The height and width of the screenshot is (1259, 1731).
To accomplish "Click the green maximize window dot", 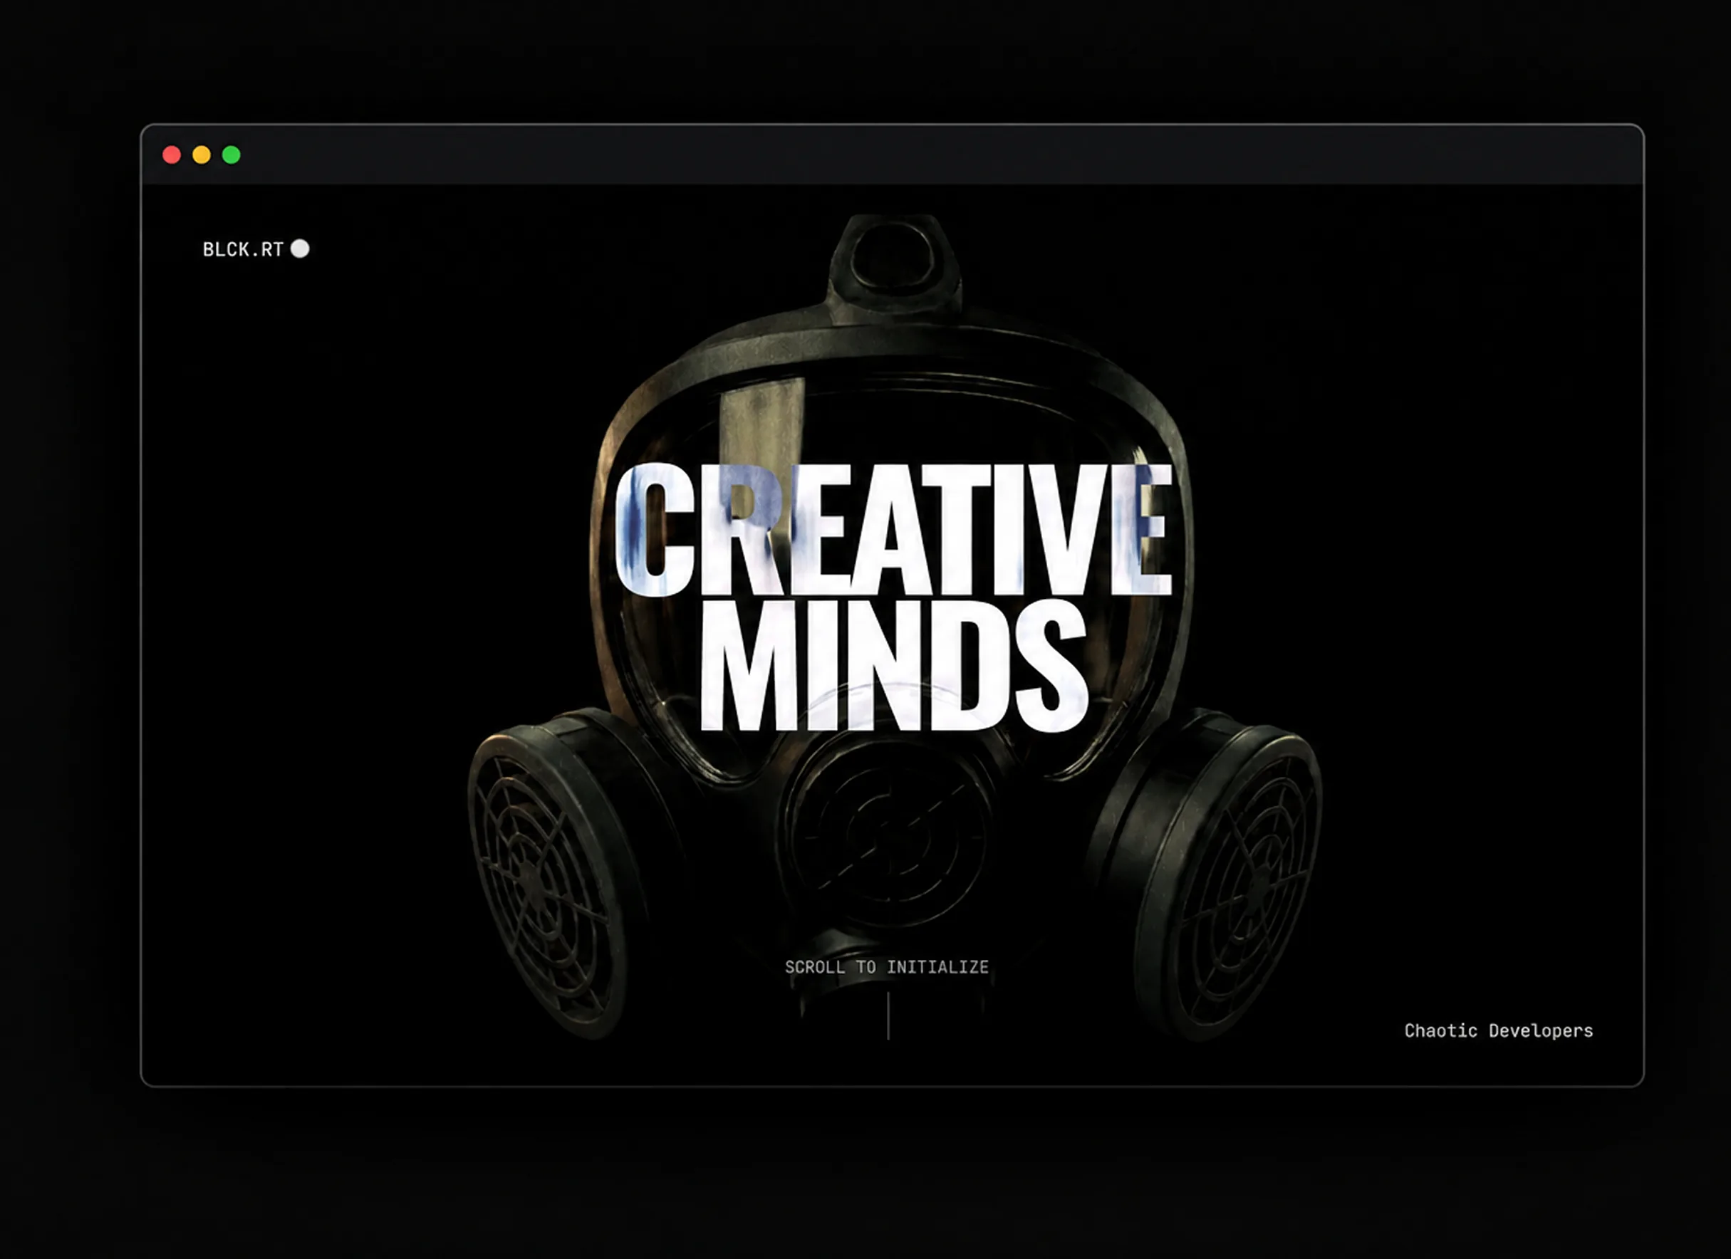I will pyautogui.click(x=232, y=155).
